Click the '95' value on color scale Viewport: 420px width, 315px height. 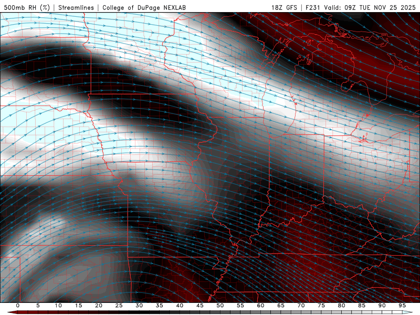point(402,306)
